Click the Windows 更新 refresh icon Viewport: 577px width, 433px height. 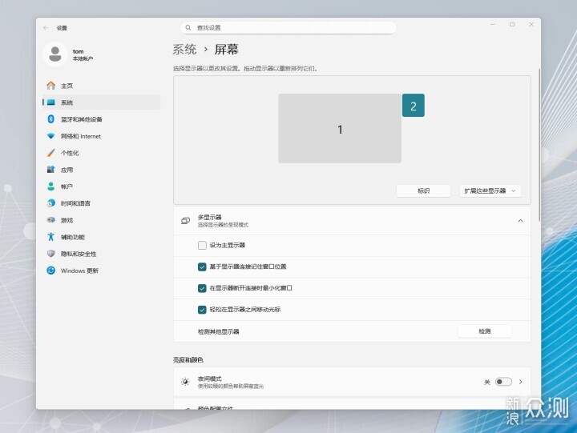tap(50, 271)
